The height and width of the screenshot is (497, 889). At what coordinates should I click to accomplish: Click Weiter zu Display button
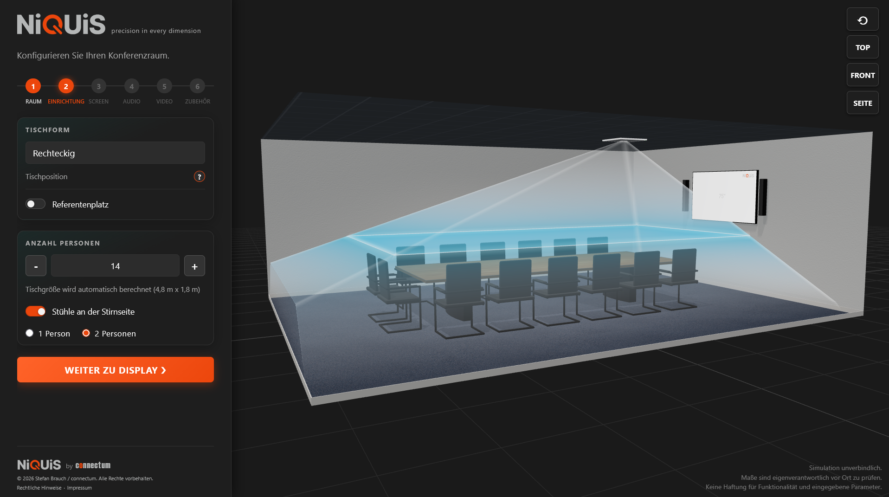pos(116,370)
